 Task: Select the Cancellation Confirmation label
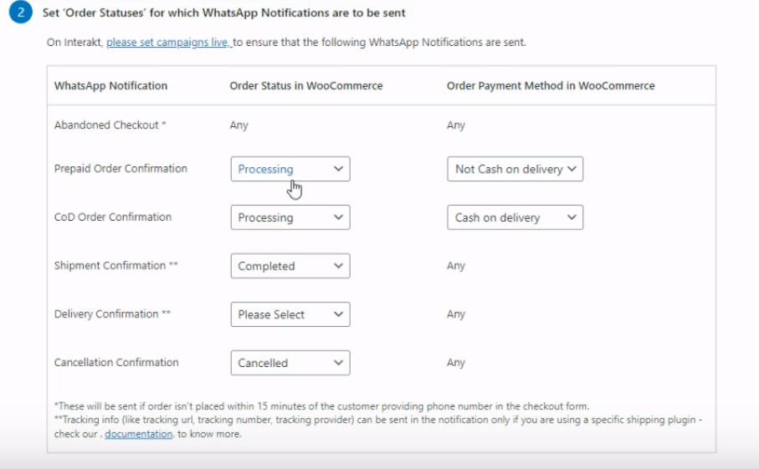click(x=116, y=362)
